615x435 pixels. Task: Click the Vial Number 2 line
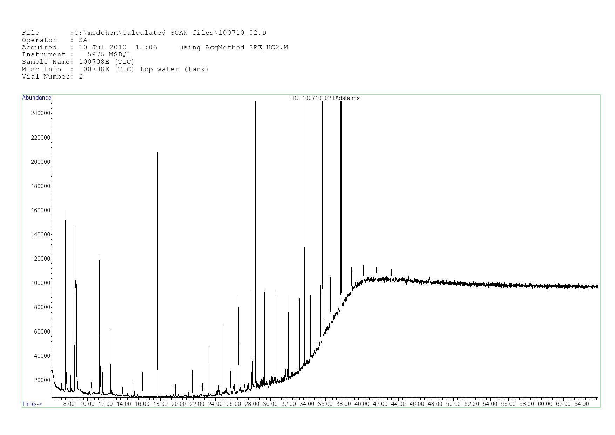(52, 77)
